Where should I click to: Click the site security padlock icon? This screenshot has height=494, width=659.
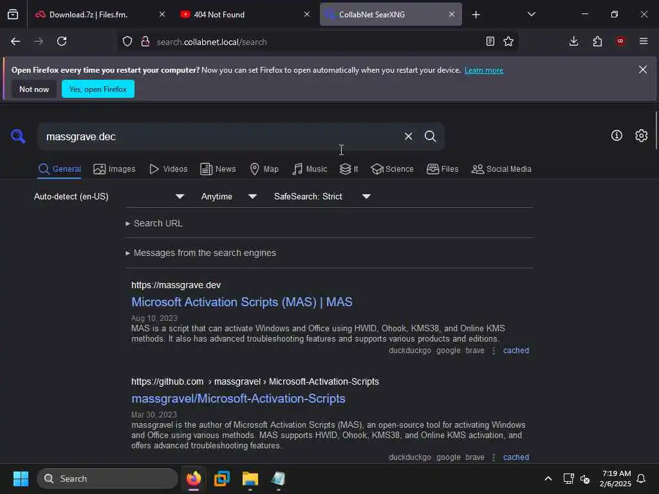click(145, 41)
